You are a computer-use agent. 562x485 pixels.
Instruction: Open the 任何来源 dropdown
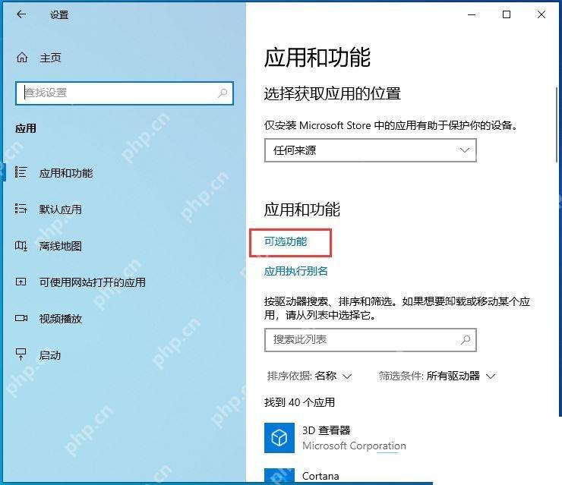click(x=371, y=150)
